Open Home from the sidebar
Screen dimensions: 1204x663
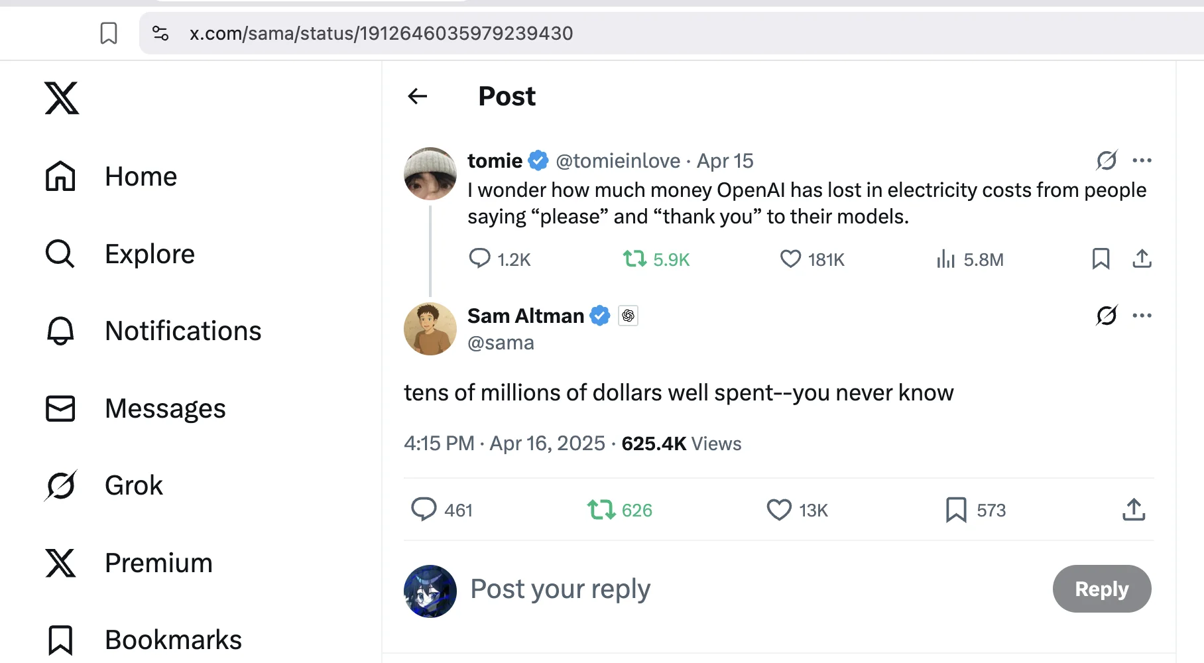pos(140,176)
